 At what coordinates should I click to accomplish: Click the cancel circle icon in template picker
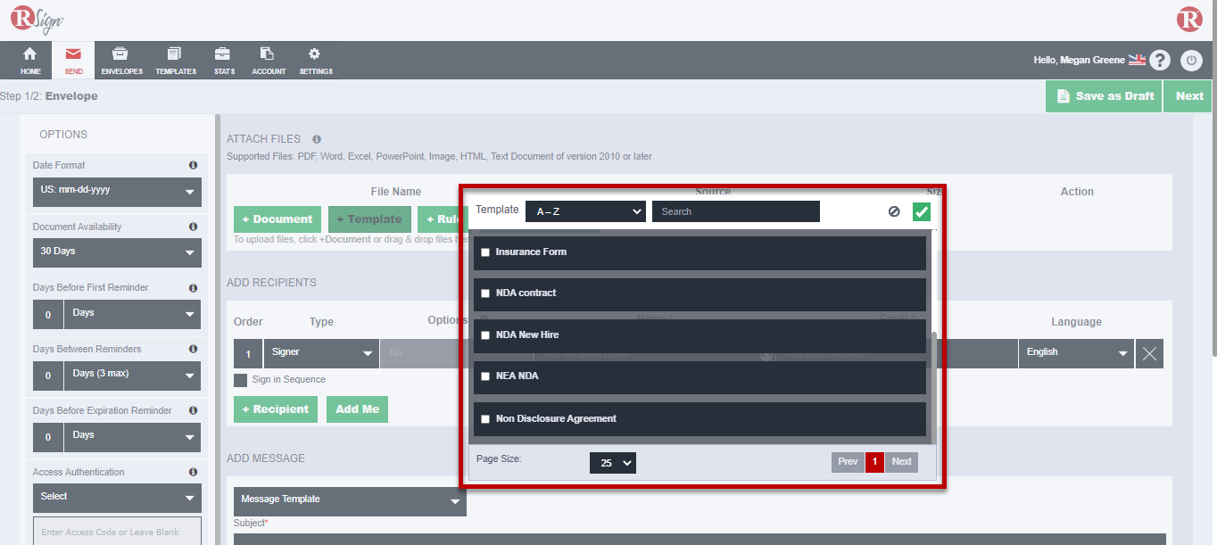click(894, 212)
